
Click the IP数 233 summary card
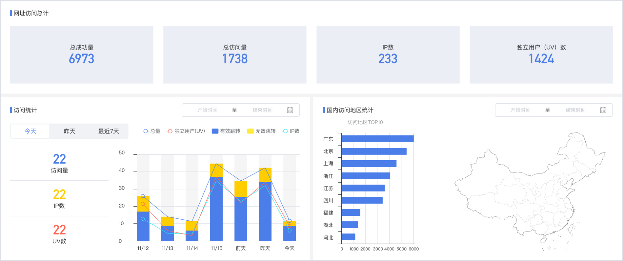[388, 55]
